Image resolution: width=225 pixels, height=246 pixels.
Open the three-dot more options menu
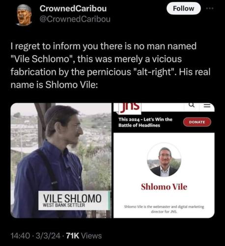(210, 8)
